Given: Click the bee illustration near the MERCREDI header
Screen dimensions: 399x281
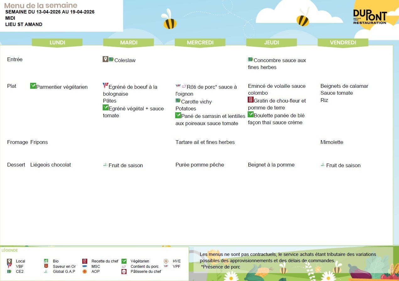Looking at the screenshot, I should [x=169, y=19].
